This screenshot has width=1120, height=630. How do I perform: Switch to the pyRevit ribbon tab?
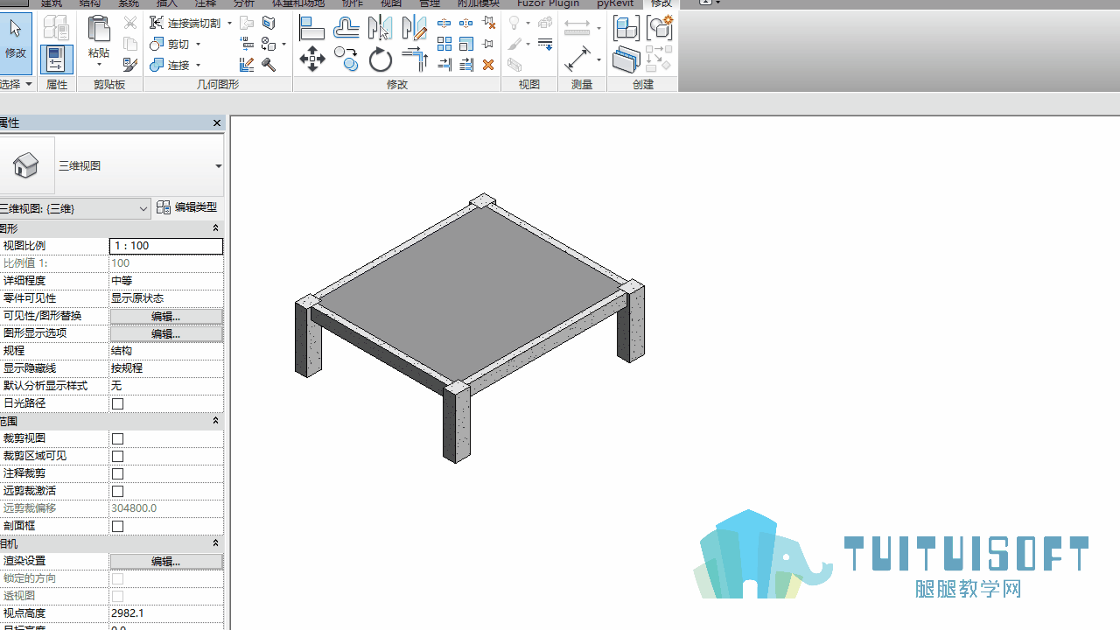pos(615,3)
